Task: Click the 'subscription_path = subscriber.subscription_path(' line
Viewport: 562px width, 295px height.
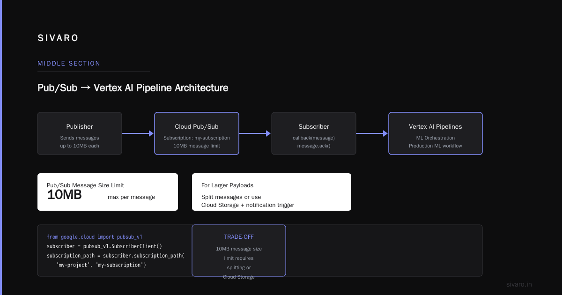Action: 116,256
